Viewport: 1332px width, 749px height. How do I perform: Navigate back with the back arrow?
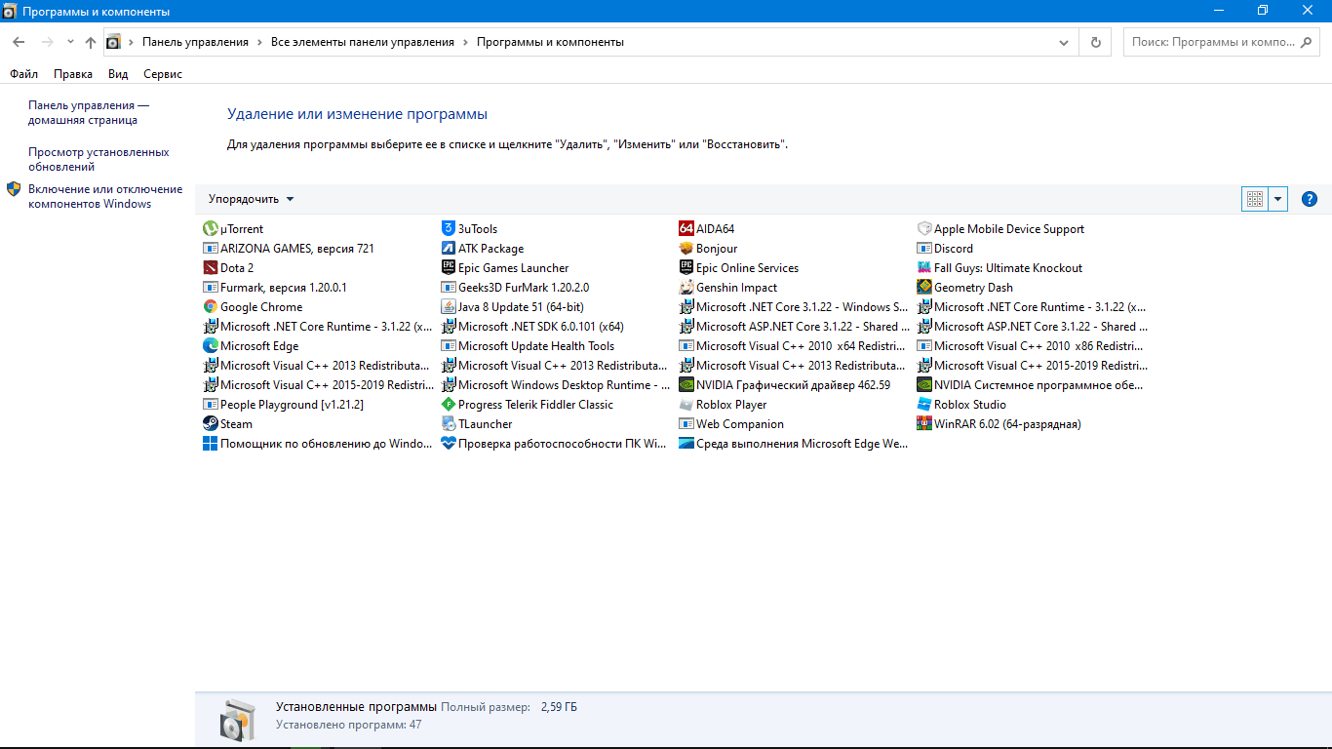(x=19, y=42)
